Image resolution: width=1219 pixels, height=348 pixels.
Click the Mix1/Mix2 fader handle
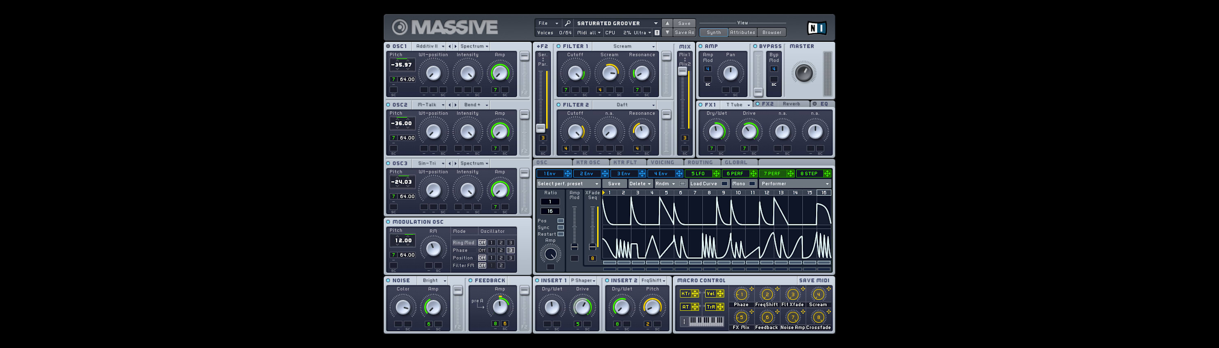click(x=682, y=71)
